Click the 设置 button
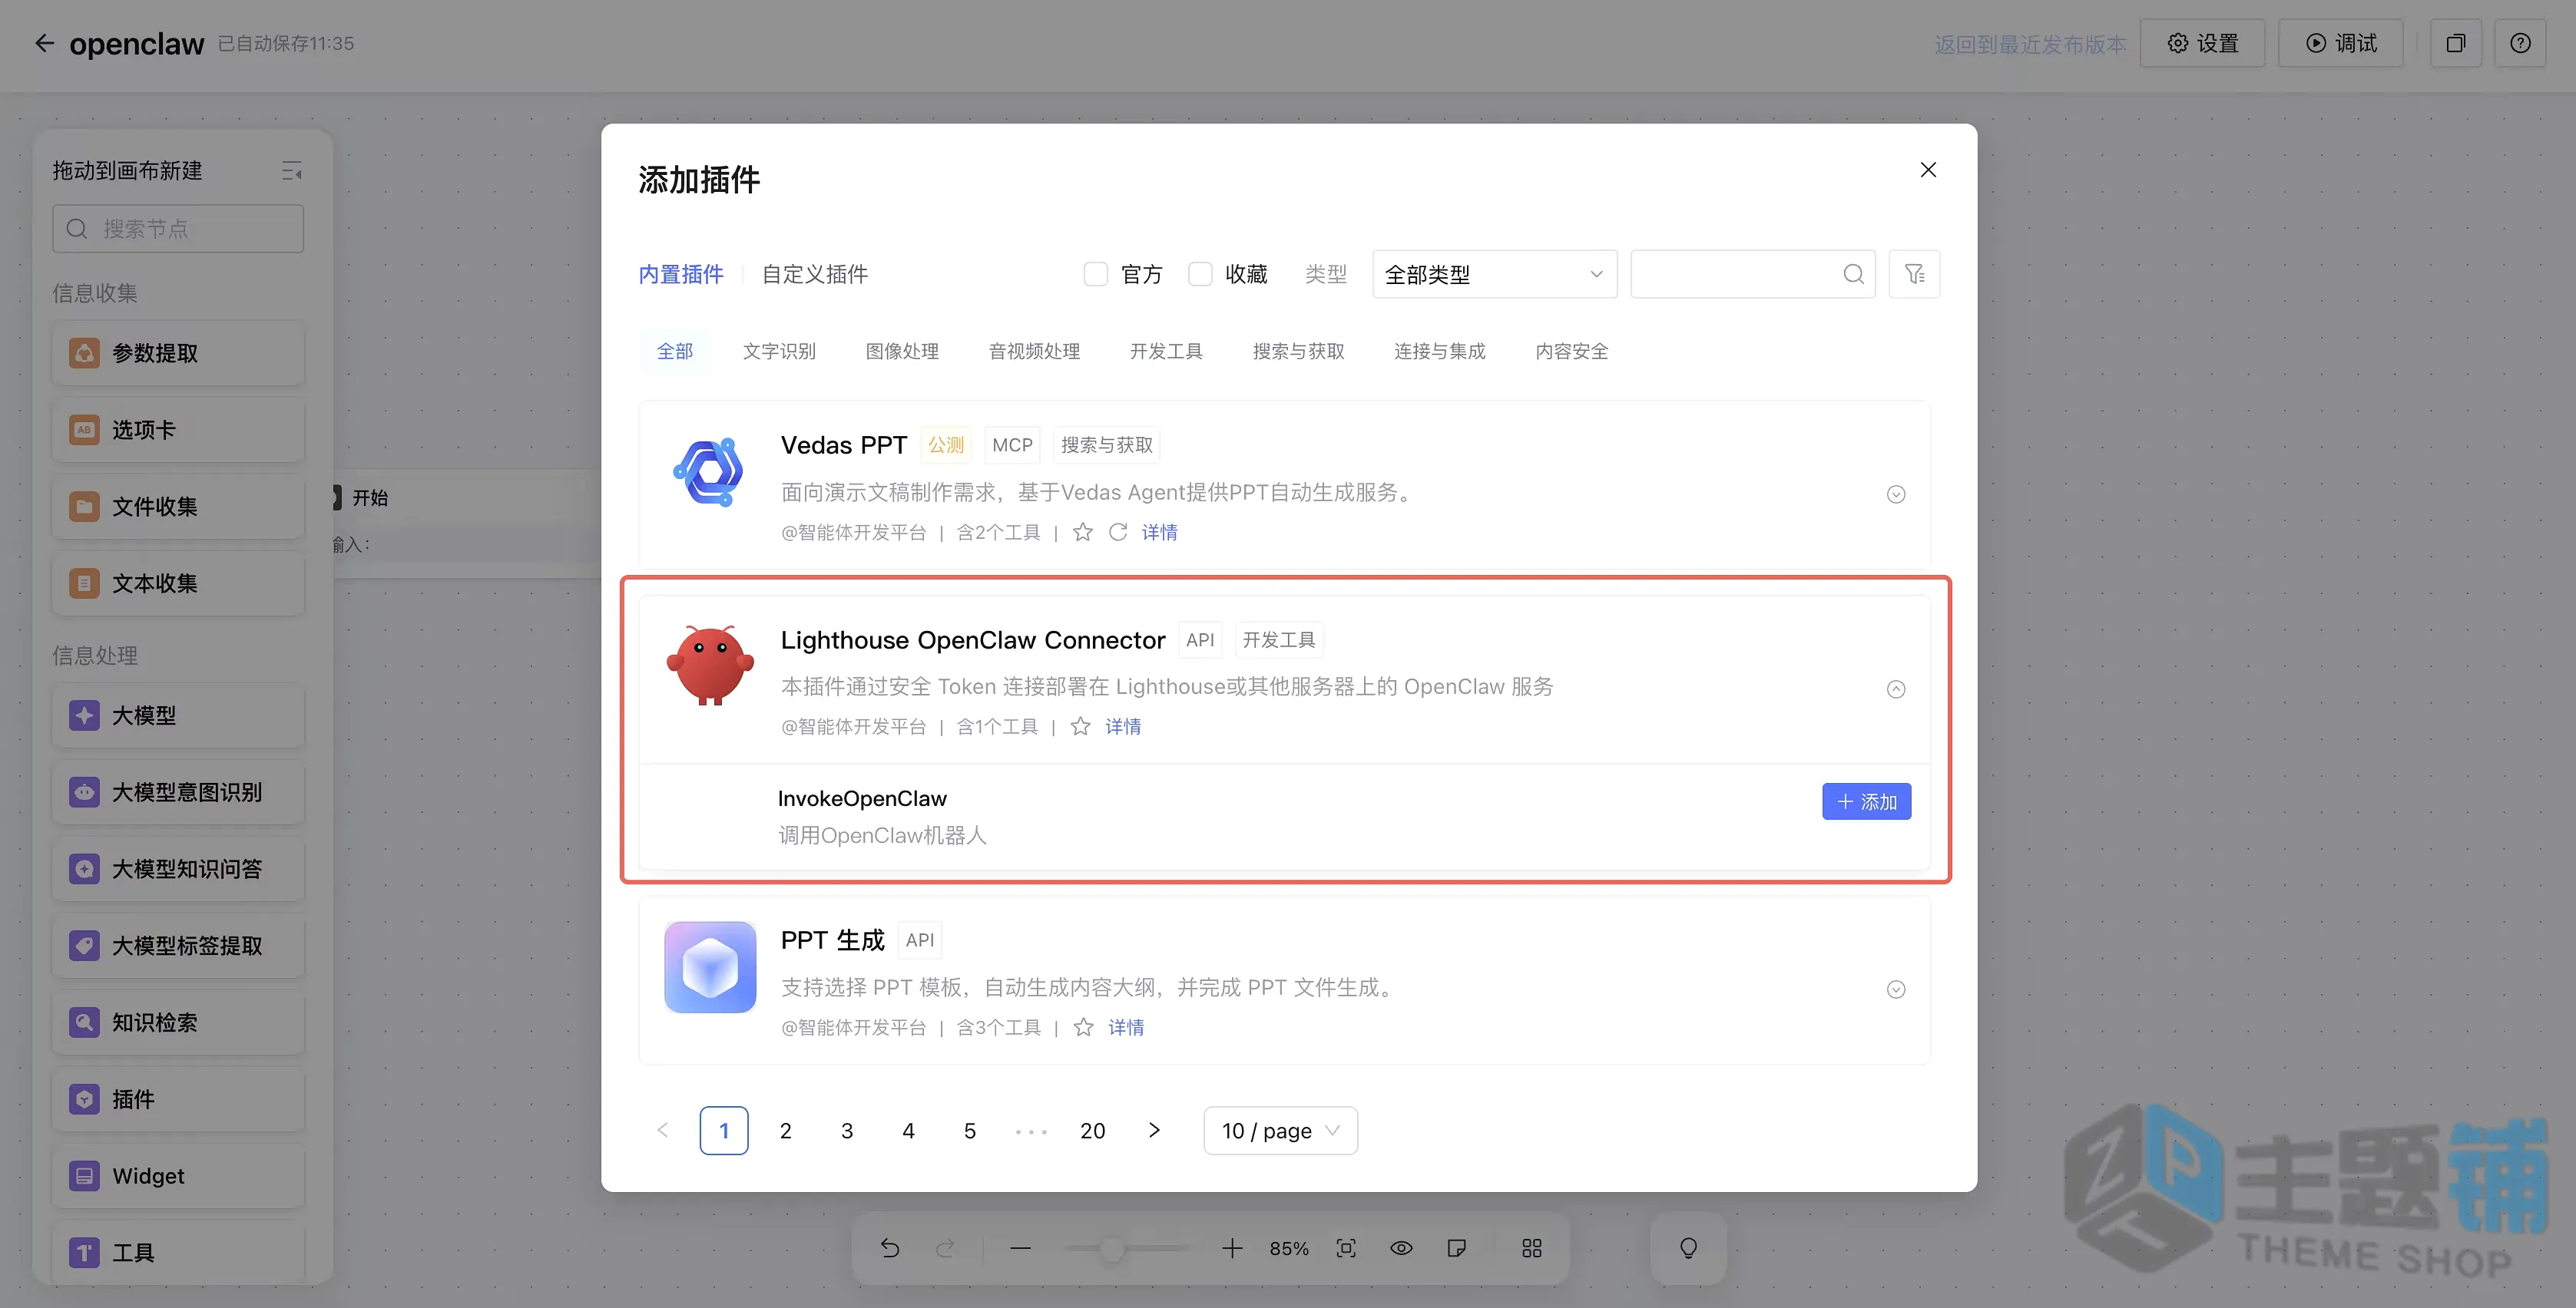Screen dimensions: 2576x1308 (x=2202, y=43)
